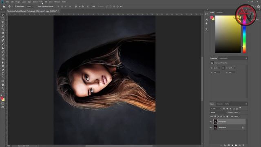The height and width of the screenshot is (147, 261).
Task: Select the Crop tool
Action: click(3, 29)
